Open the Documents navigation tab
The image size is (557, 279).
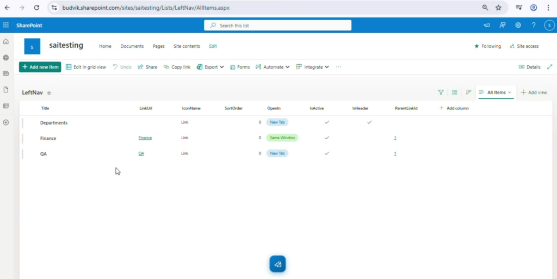[132, 46]
